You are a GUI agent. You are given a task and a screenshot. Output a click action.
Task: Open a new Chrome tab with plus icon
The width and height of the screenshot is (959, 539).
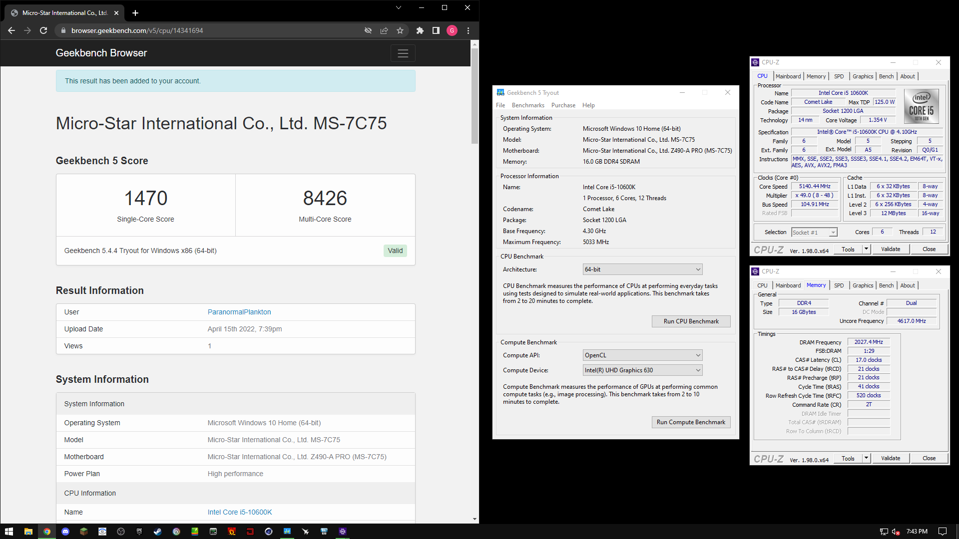[135, 13]
